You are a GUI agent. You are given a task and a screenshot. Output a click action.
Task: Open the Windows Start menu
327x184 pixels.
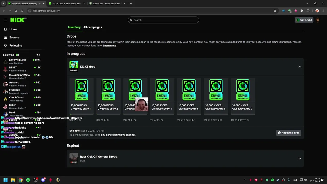click(5, 180)
